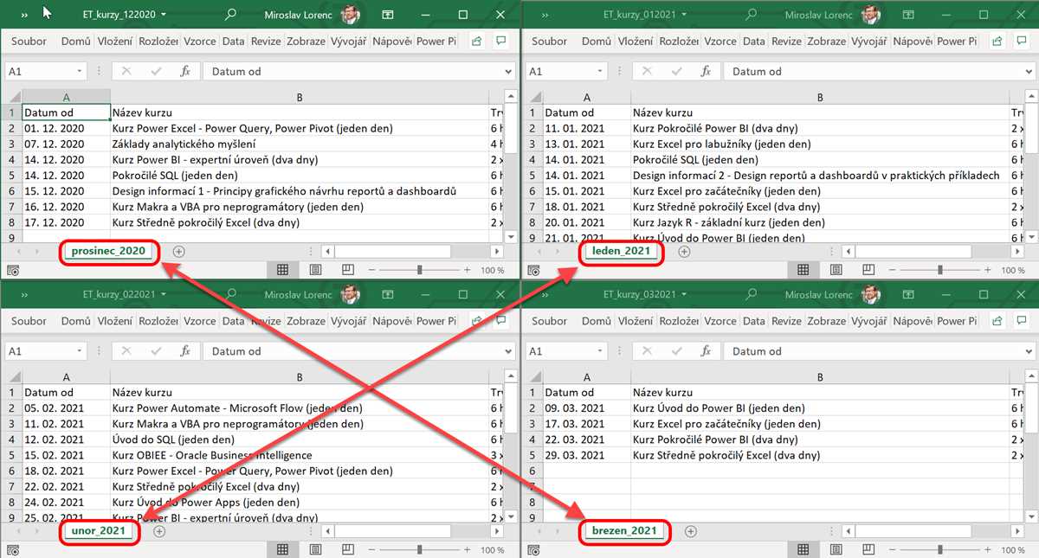Viewport: 1039px width, 558px height.
Task: Click the search magnifier in ET_kurzy_032021 window
Action: coord(751,294)
